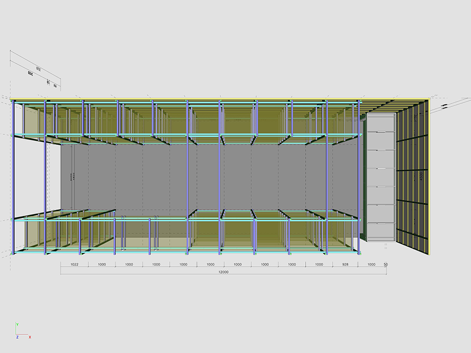Viewport: 471px width, 353px height.
Task: Select the 1022 dimension label
Action: tap(75, 264)
